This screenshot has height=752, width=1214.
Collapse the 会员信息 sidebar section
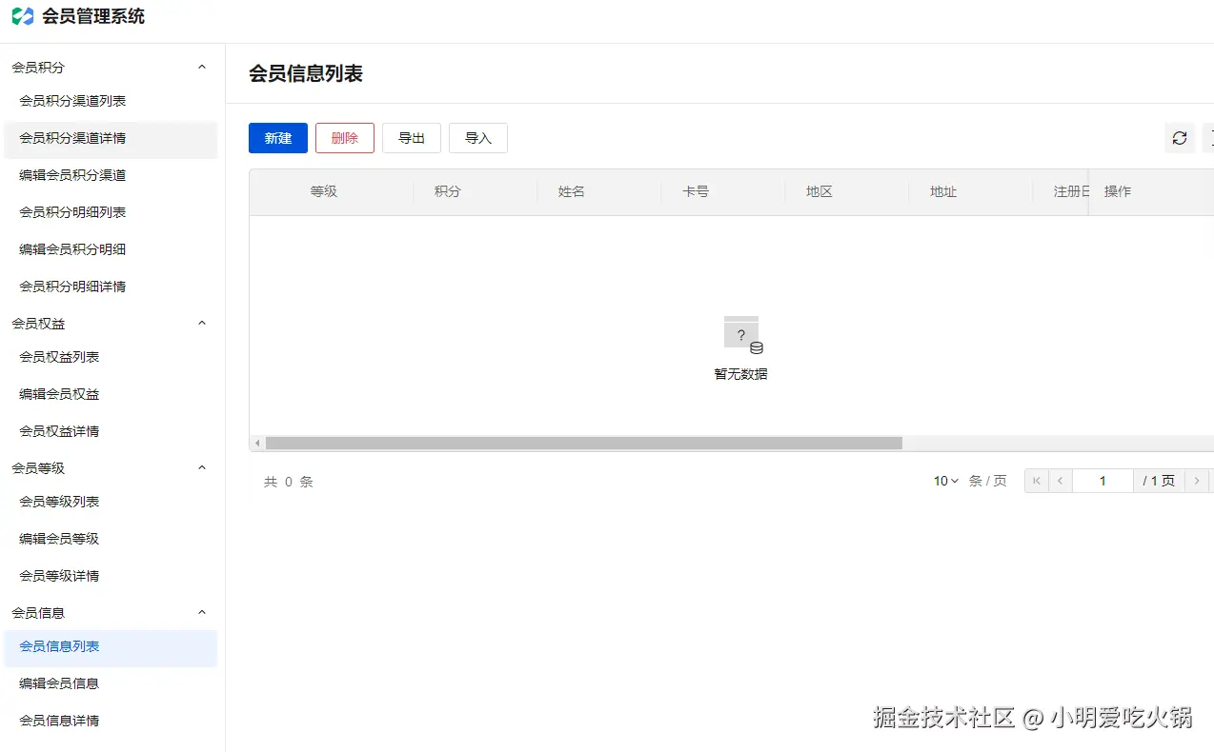201,612
